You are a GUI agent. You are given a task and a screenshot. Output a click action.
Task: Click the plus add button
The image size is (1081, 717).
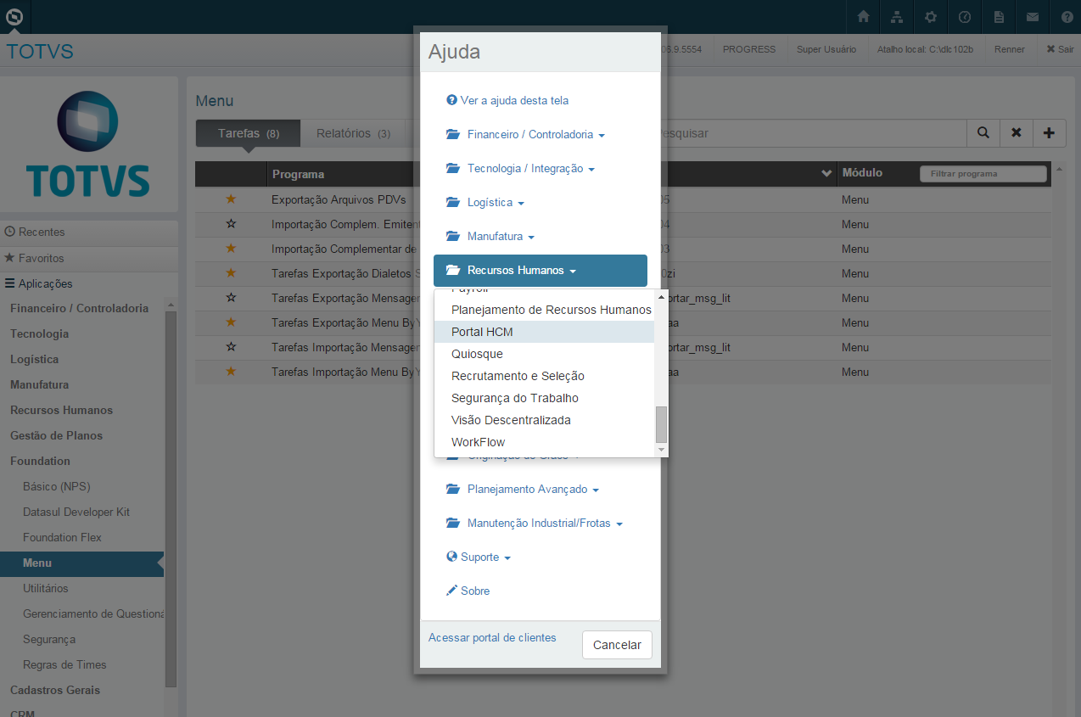point(1049,133)
